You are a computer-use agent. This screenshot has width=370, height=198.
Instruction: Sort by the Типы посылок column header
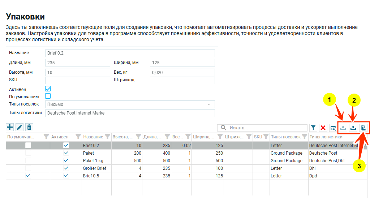[285, 137]
